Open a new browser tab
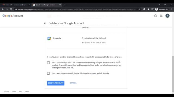This screenshot has height=97, width=174. [65, 5]
